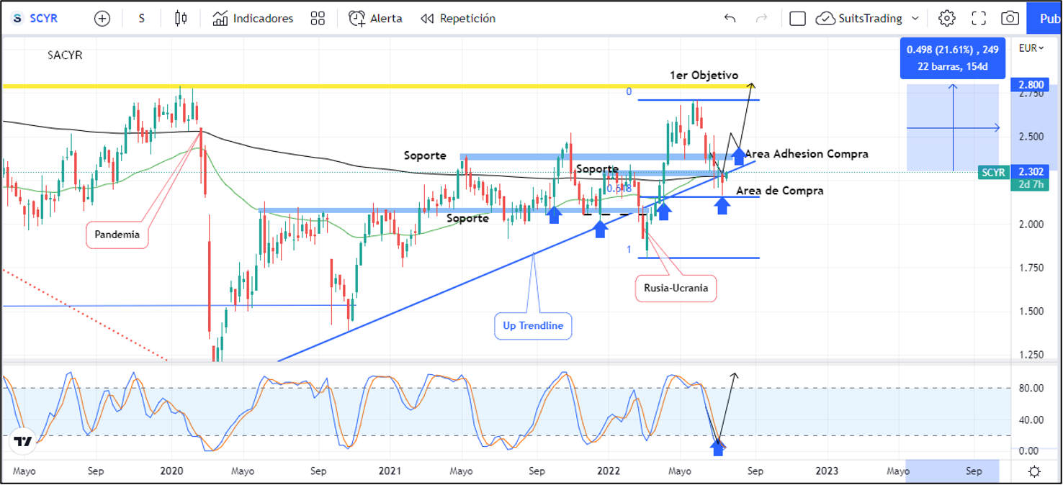Select the layout square icon
Image resolution: width=1063 pixels, height=485 pixels.
point(797,19)
